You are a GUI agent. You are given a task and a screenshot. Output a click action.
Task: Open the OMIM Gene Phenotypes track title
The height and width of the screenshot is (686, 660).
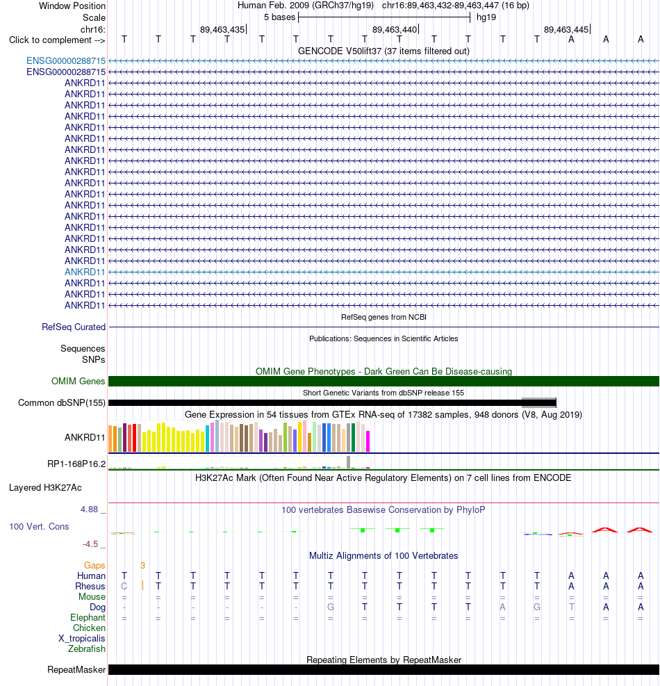pyautogui.click(x=383, y=371)
